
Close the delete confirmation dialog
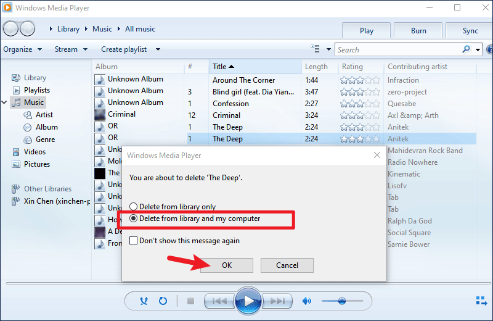tap(377, 155)
